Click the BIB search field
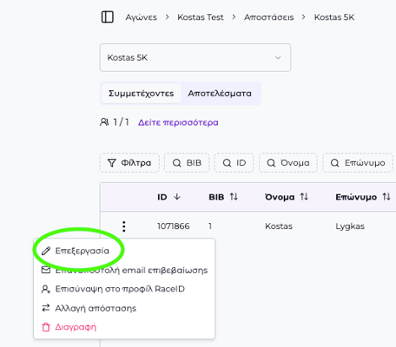Image resolution: width=396 pixels, height=347 pixels. tap(187, 163)
